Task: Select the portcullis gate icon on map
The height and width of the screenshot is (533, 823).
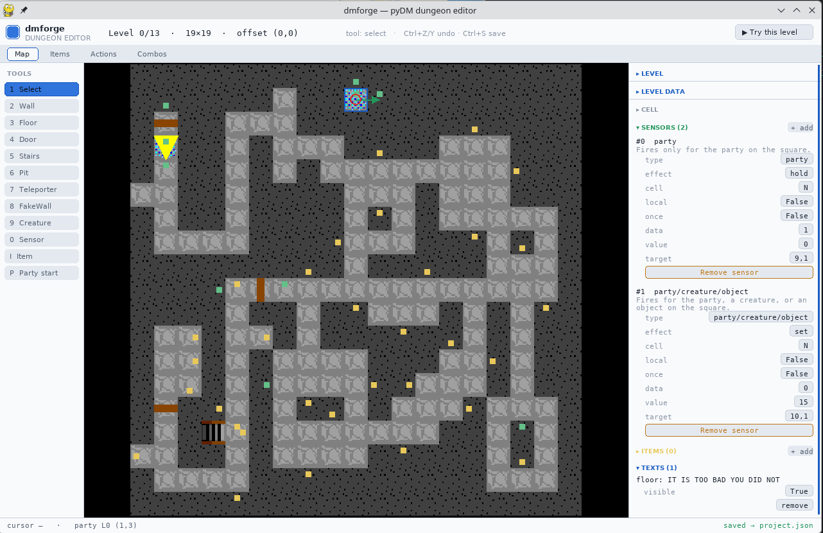Action: click(x=213, y=432)
